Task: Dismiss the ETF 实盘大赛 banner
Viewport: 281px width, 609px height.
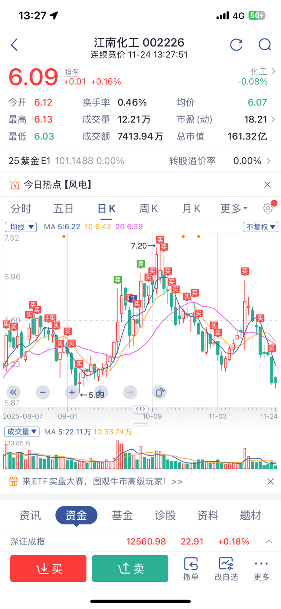Action: (x=270, y=482)
